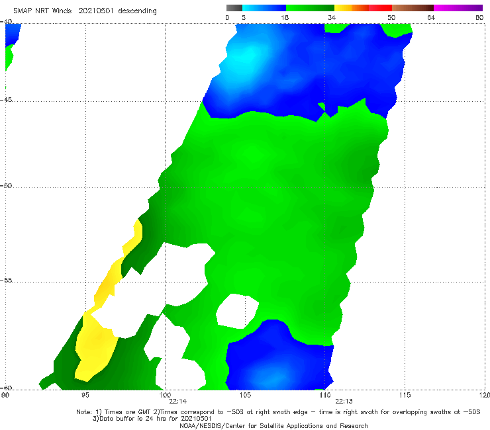
Task: Pick the red segment before 50 on the color bar
Action: click(380, 8)
